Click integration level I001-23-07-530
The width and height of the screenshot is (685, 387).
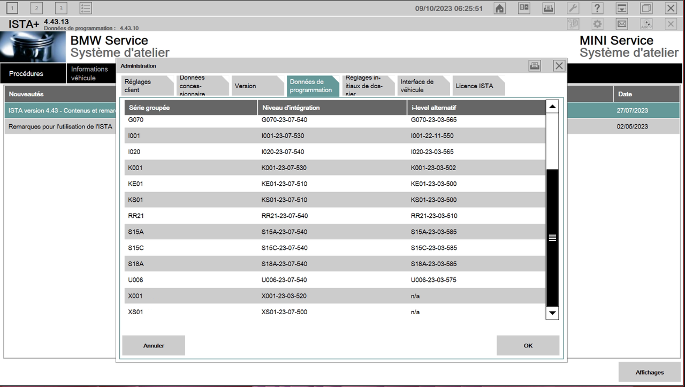tap(283, 136)
